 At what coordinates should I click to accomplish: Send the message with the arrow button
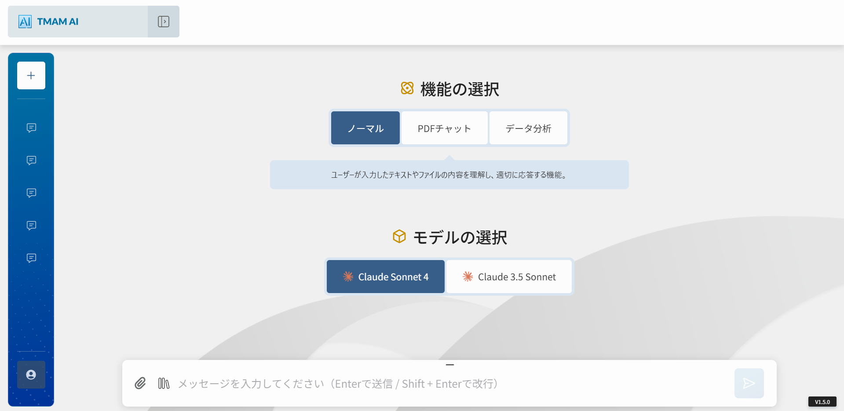pyautogui.click(x=749, y=383)
